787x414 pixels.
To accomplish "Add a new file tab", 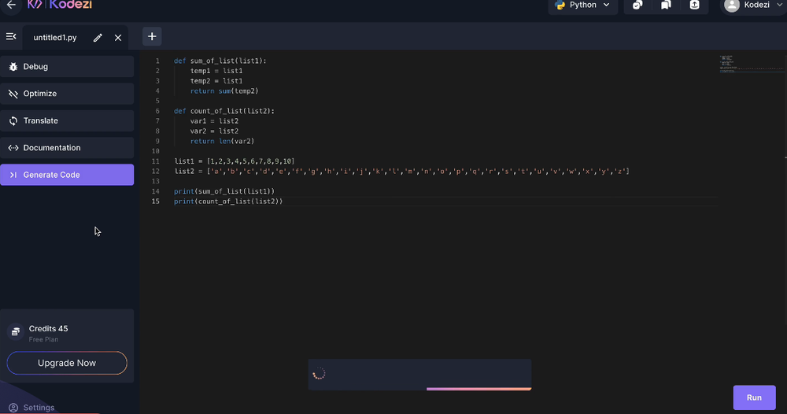I will [152, 37].
